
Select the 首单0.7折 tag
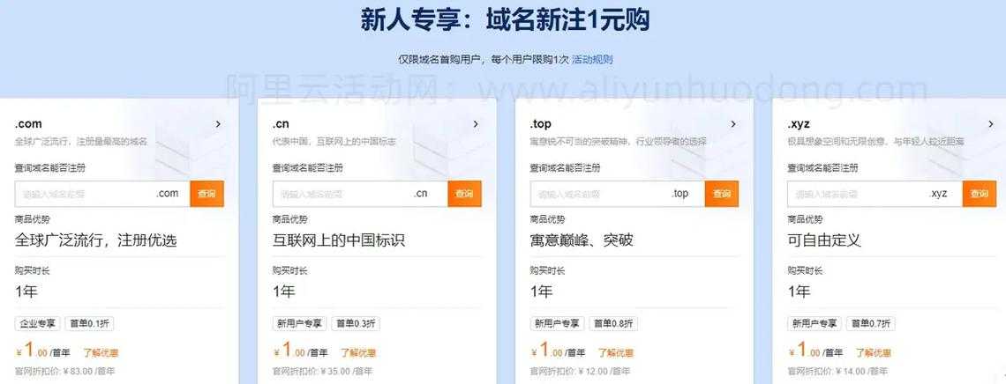[x=871, y=323]
